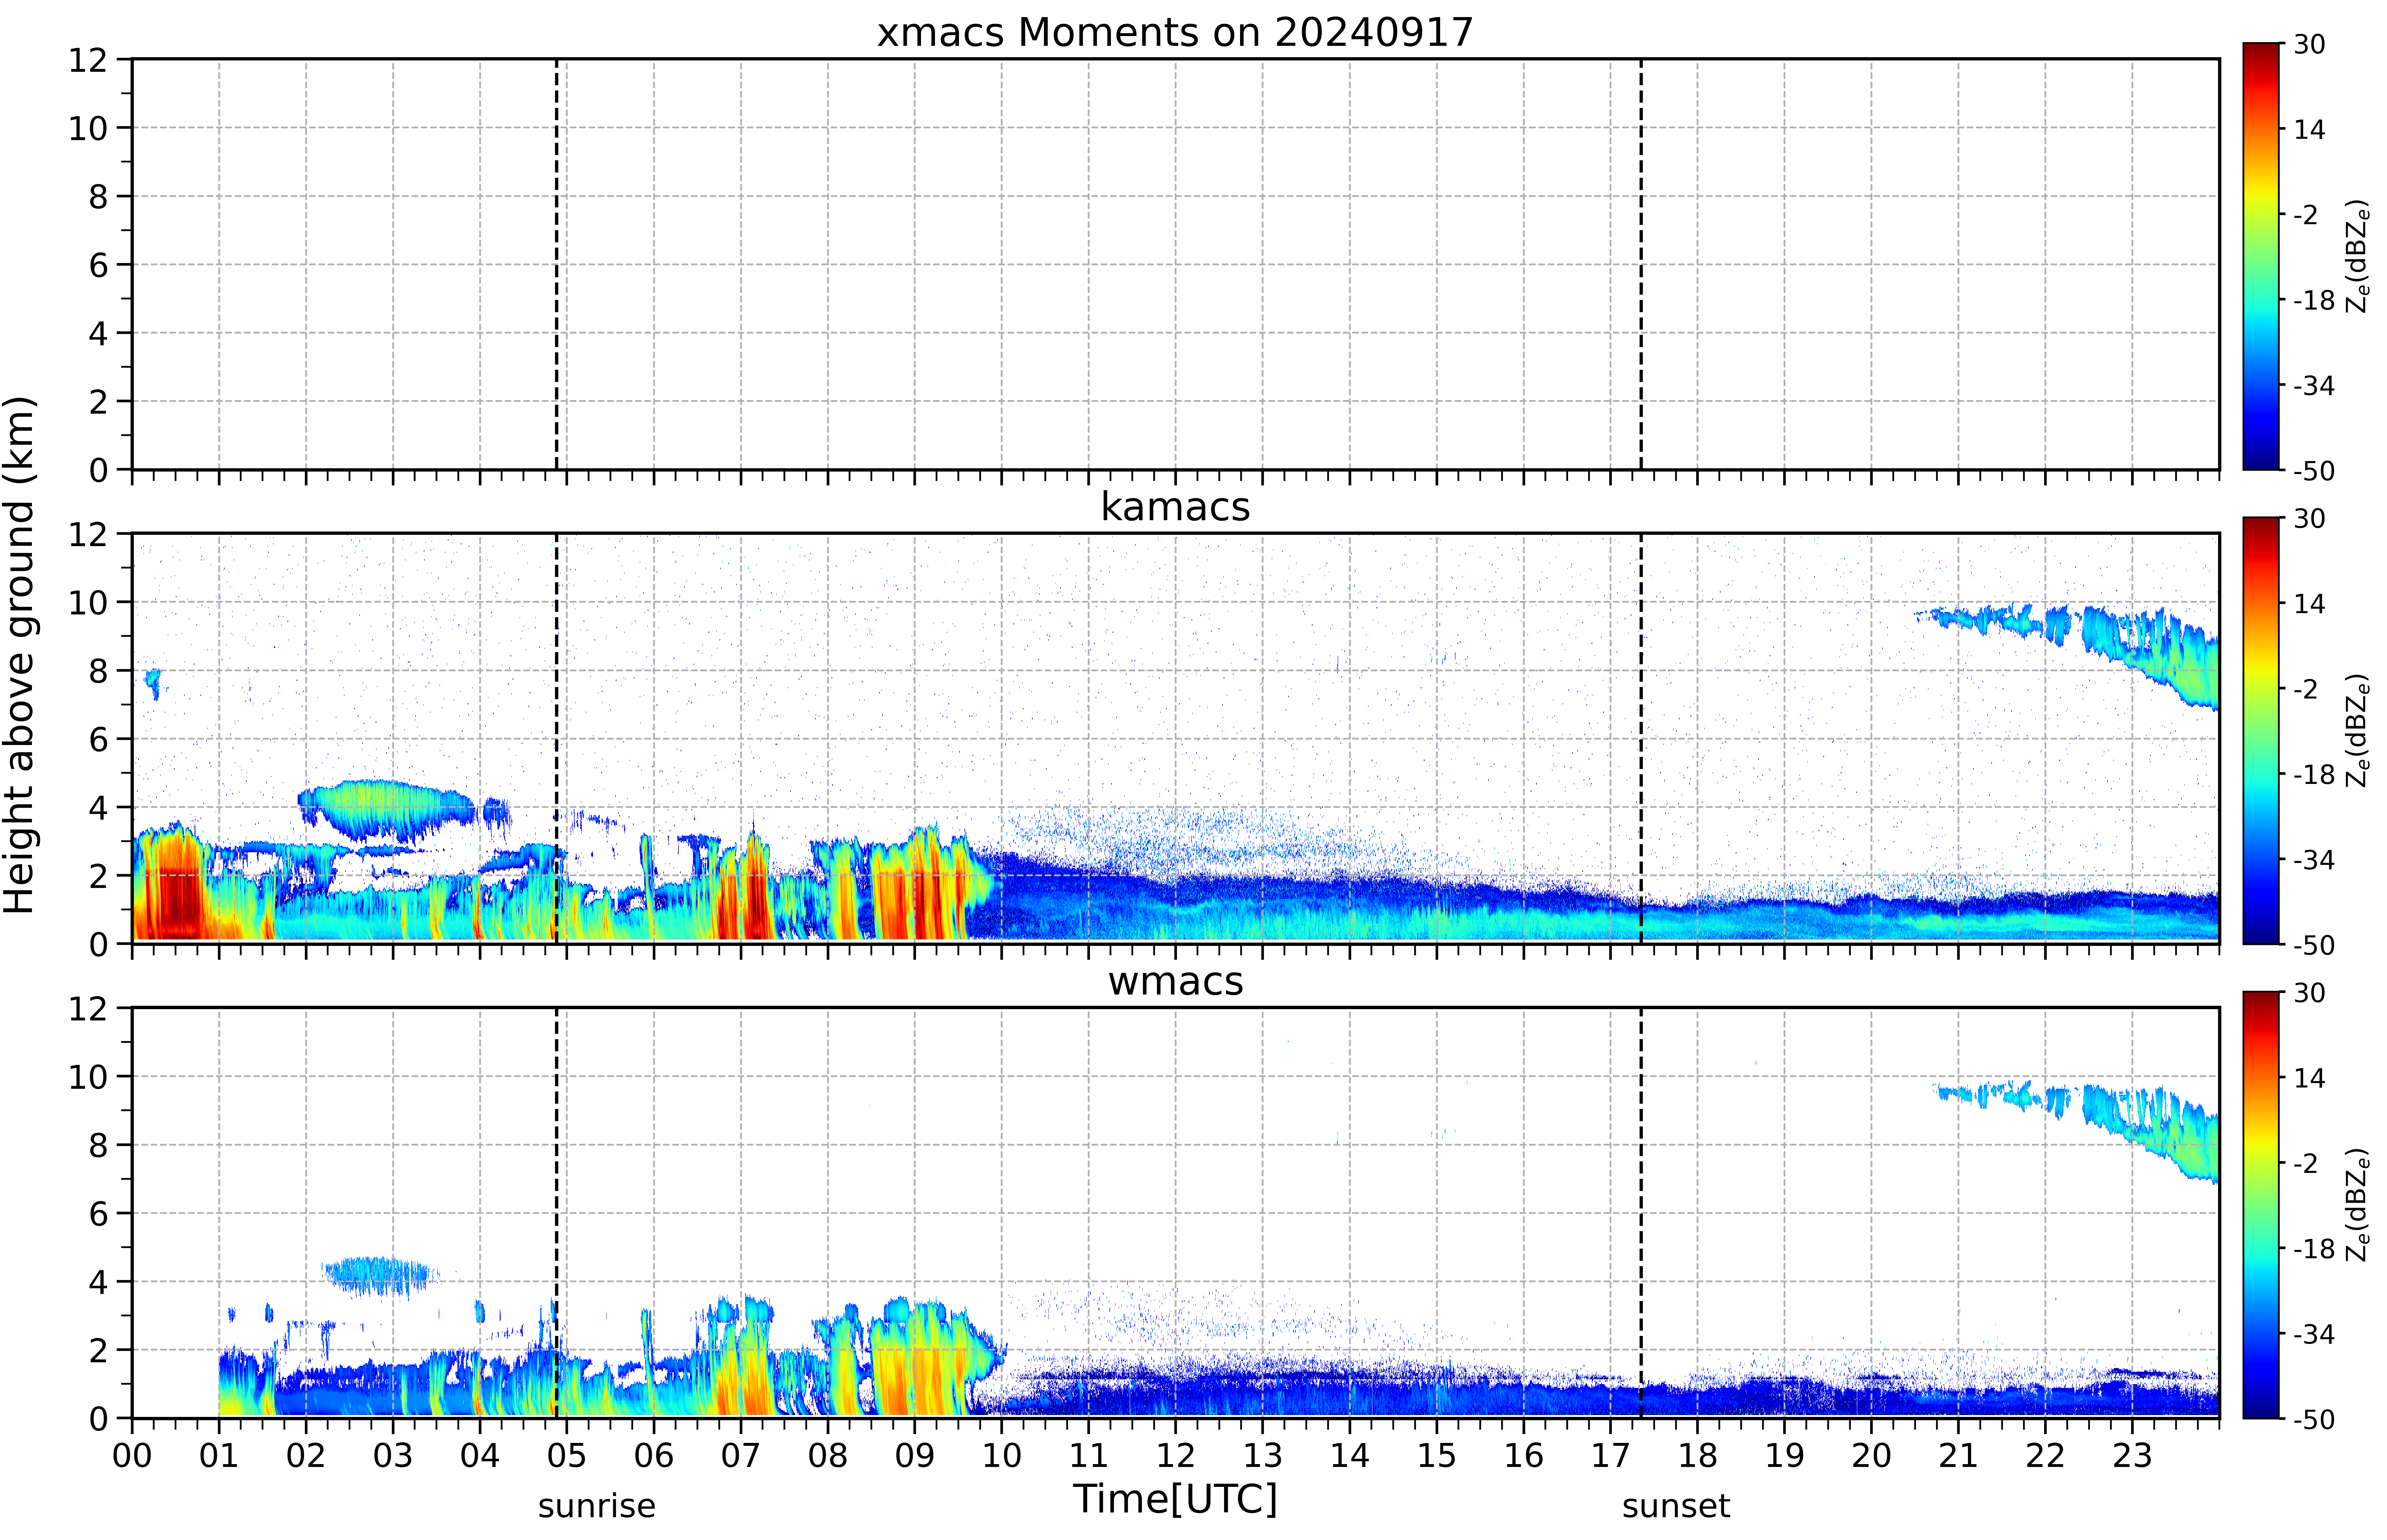The width and height of the screenshot is (2387, 1540).
Task: Click the xmacs panel colorbar
Action: coord(2261,256)
